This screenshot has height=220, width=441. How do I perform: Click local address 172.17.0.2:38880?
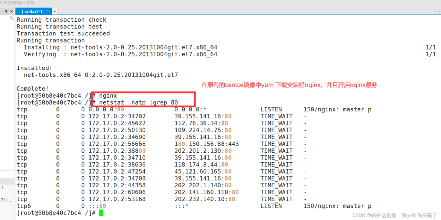[117, 151]
